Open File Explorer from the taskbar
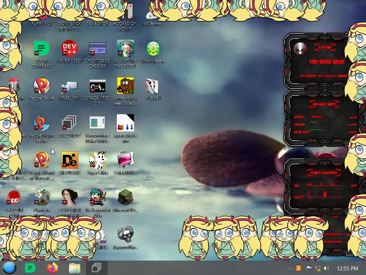The height and width of the screenshot is (275, 366). 74,268
